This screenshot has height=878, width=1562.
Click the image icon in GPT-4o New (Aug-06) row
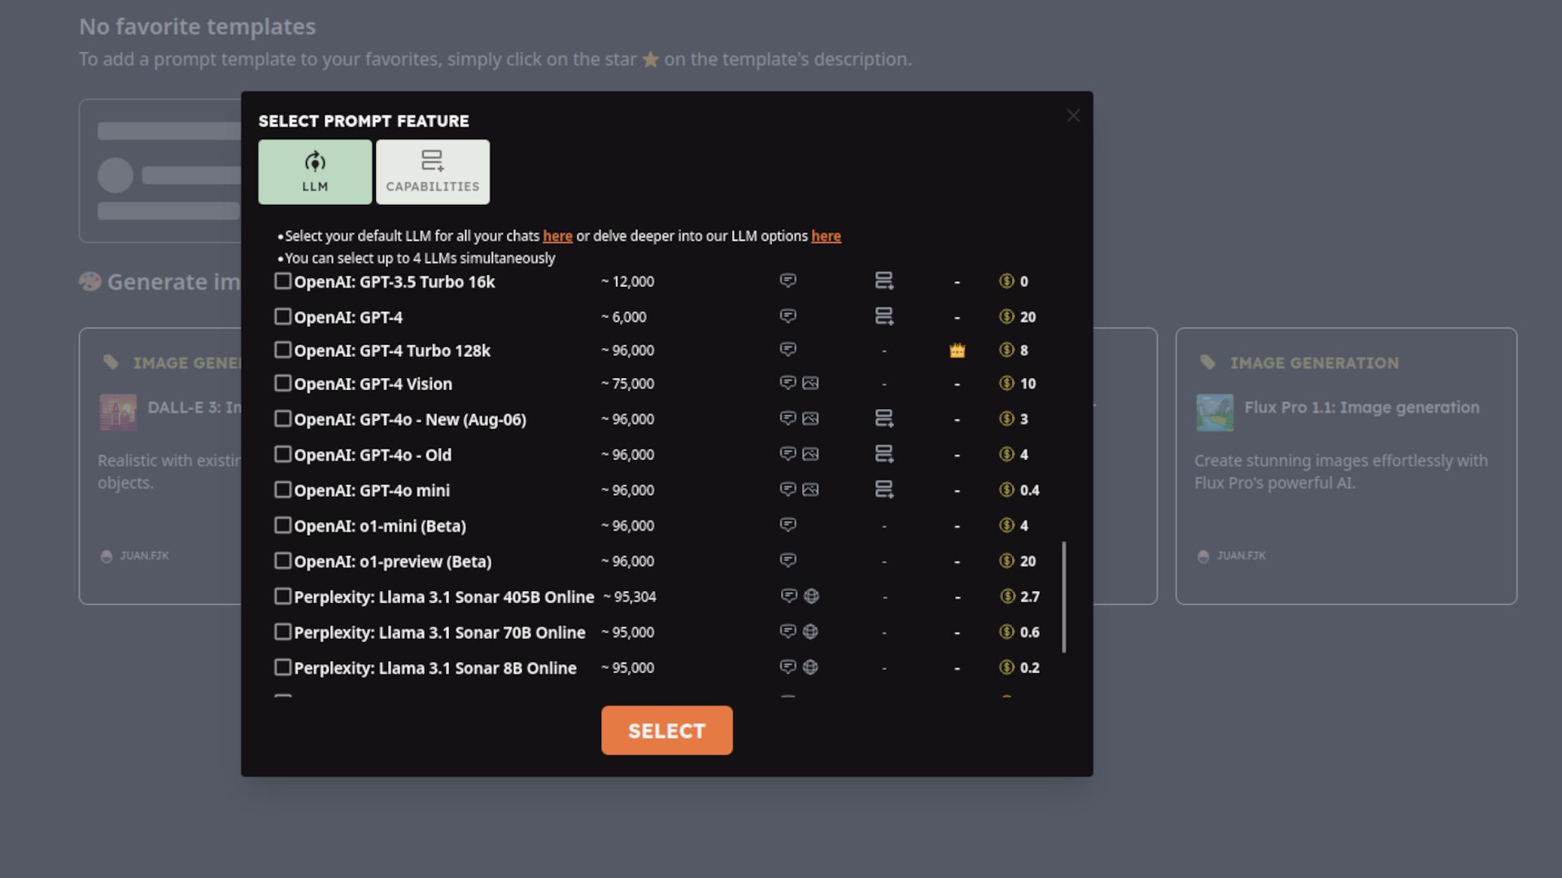pos(810,419)
